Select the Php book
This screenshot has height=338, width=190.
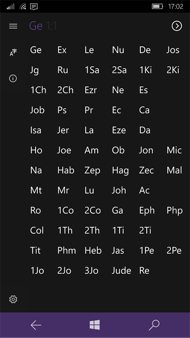175,211
